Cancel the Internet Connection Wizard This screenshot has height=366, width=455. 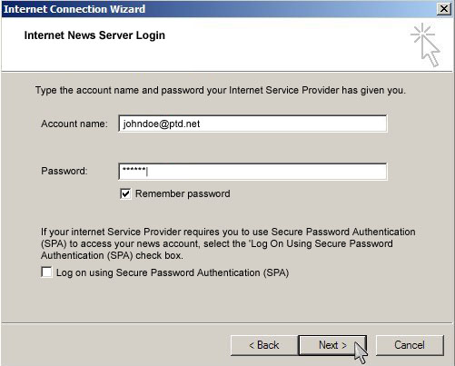point(410,345)
